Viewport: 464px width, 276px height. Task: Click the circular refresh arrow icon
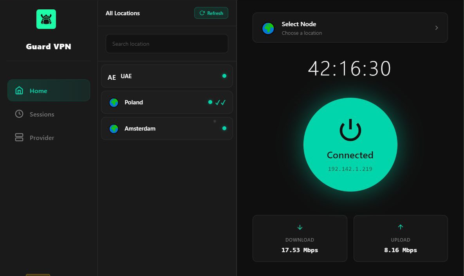[x=202, y=13]
